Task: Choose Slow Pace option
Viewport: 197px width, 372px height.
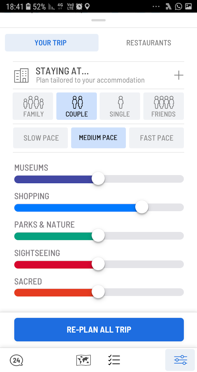Action: click(x=41, y=138)
